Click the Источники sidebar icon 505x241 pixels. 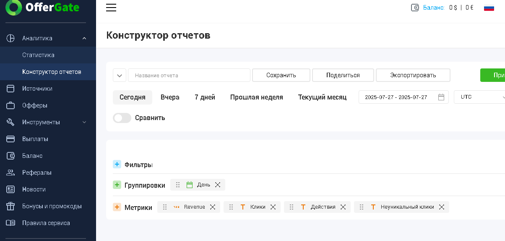click(x=10, y=89)
